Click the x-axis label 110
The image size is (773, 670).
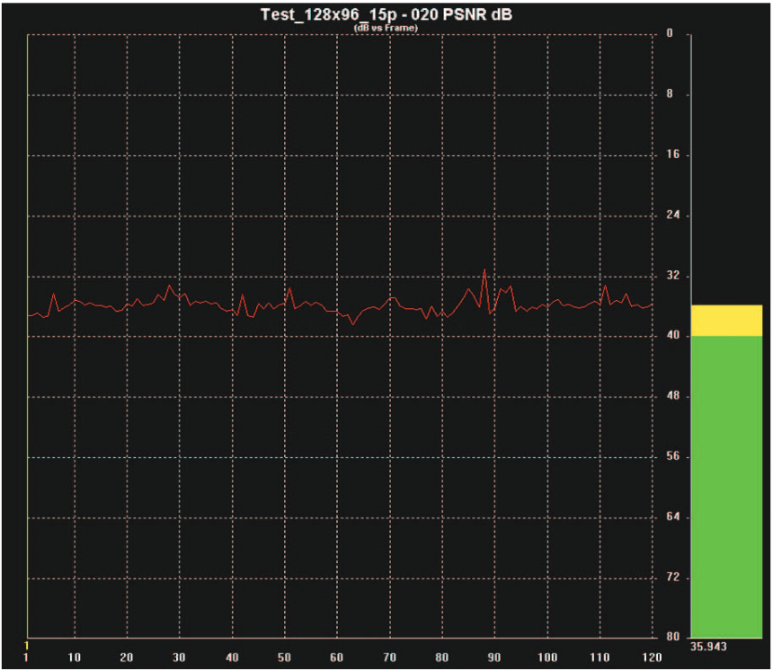click(x=600, y=657)
